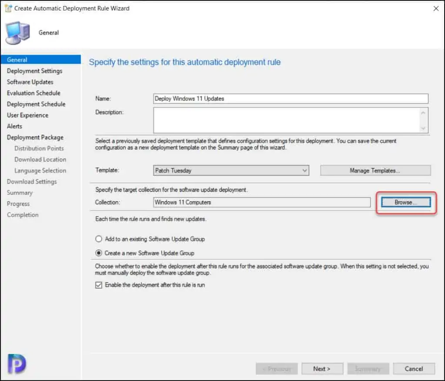Click the wizard title bar icon
This screenshot has width=445, height=381.
coord(8,8)
